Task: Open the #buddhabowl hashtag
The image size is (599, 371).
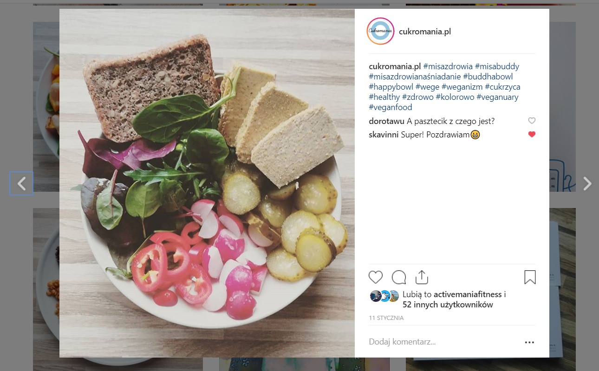Action: coord(488,77)
